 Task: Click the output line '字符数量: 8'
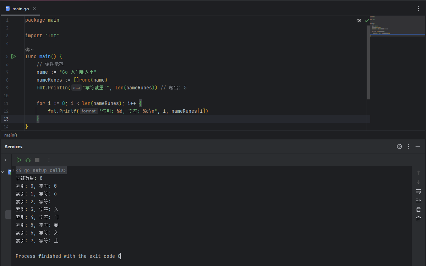tap(29, 178)
